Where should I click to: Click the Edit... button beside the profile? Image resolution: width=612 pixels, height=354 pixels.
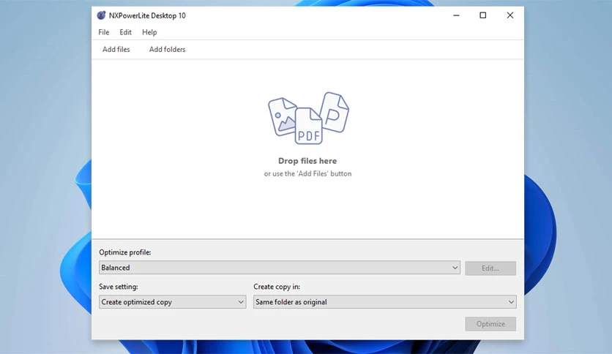click(490, 268)
